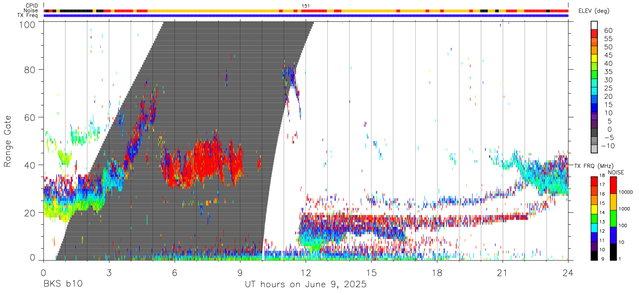Click the 15 tick on UT hours axis

point(372,272)
